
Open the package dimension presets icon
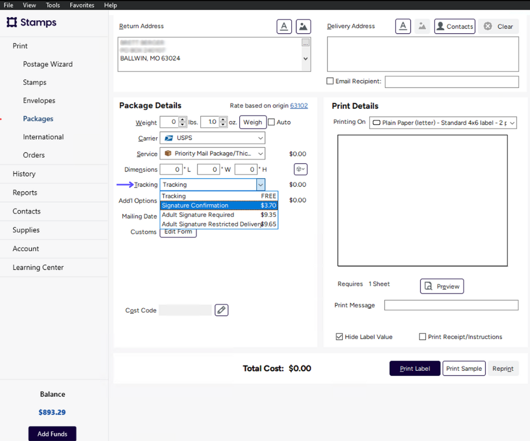pyautogui.click(x=301, y=169)
